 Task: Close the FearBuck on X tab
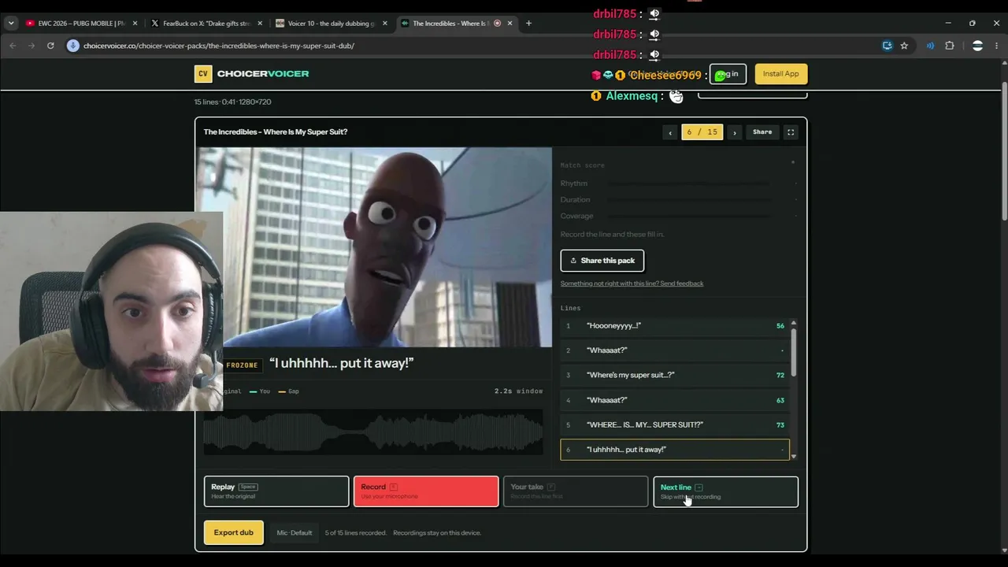point(260,24)
